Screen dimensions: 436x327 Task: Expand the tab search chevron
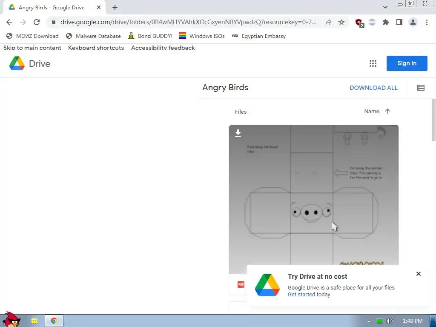coord(385,7)
